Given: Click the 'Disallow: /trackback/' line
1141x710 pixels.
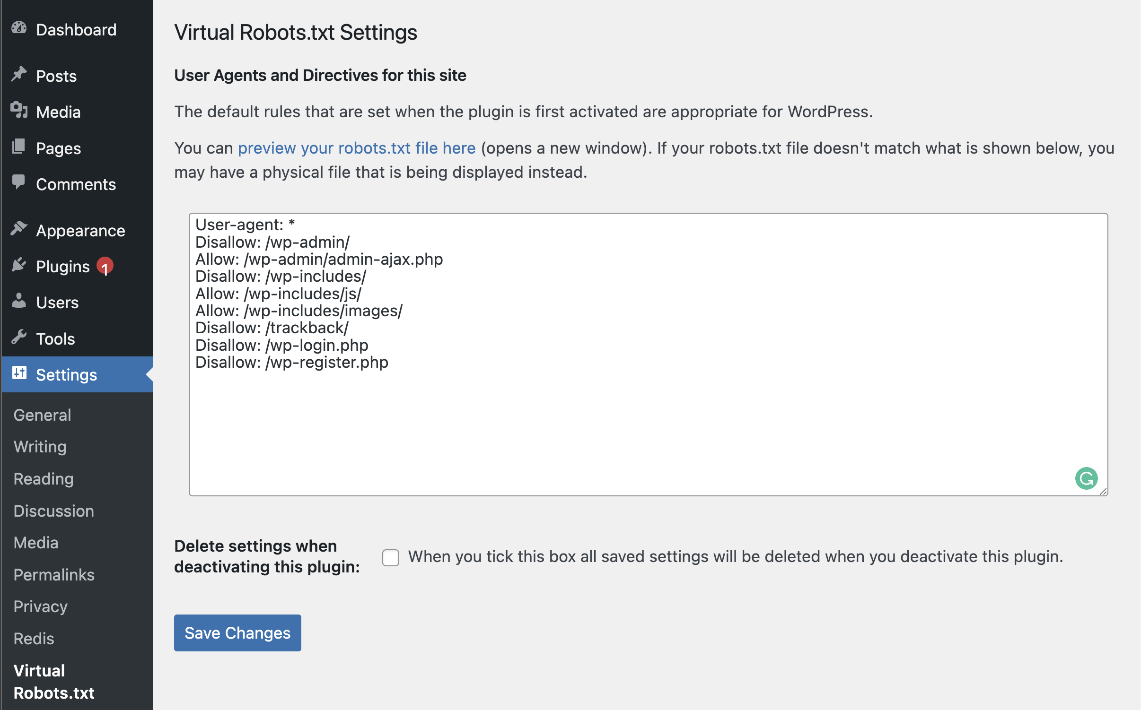Looking at the screenshot, I should point(272,328).
